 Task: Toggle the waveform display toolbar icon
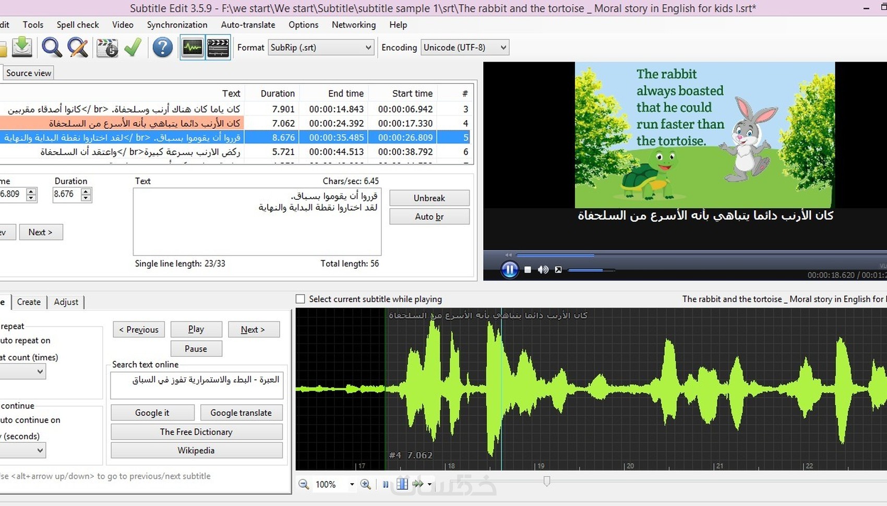(x=193, y=47)
